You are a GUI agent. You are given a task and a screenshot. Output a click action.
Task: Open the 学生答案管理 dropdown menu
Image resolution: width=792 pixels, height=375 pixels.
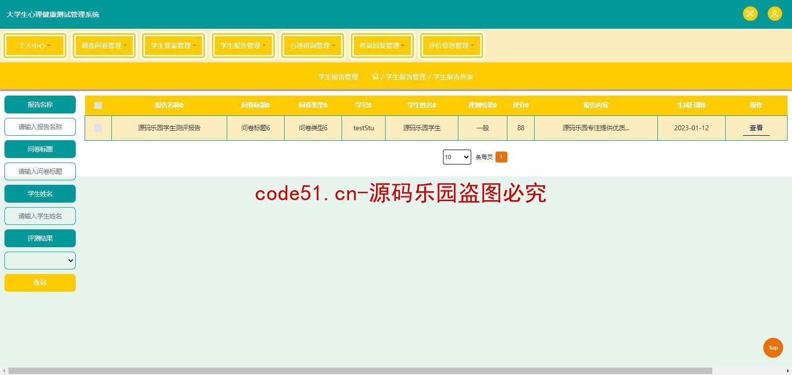click(173, 46)
